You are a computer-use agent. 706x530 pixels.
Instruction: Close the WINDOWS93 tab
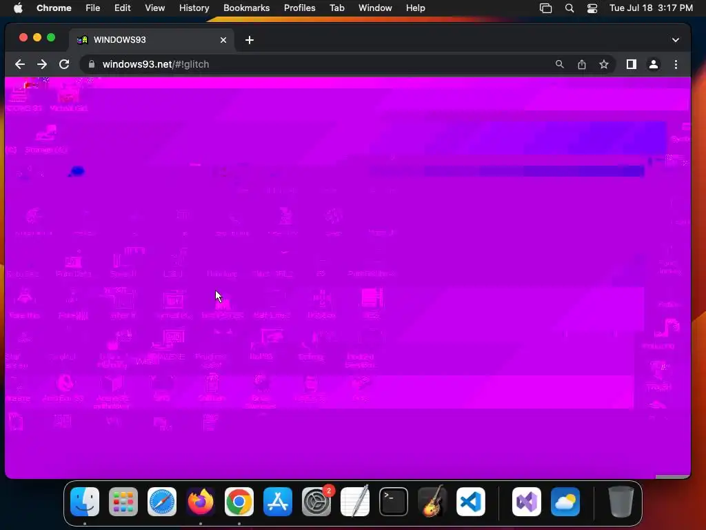pyautogui.click(x=223, y=40)
